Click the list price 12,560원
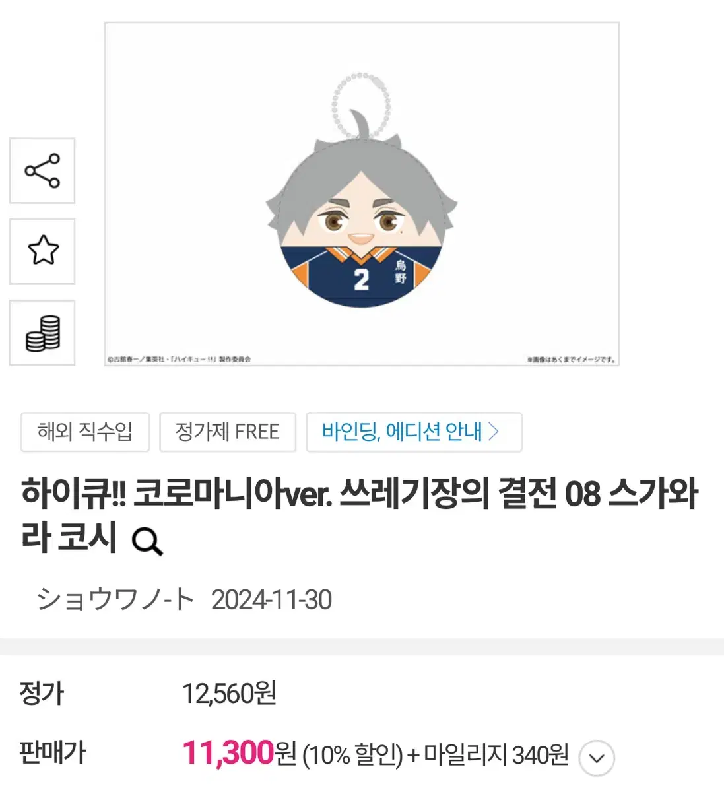 [229, 693]
